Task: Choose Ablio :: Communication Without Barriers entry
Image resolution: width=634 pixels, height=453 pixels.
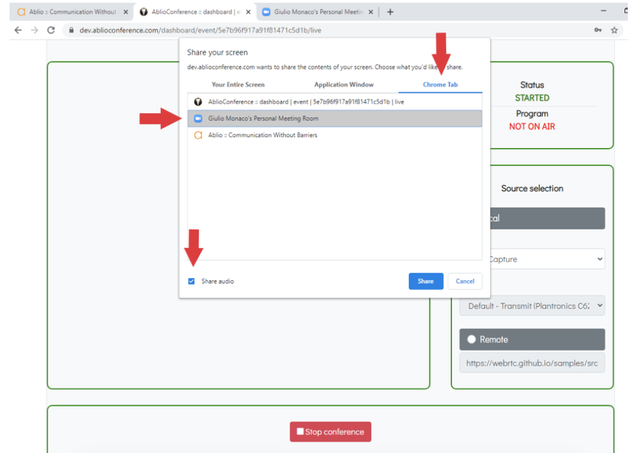Action: (x=335, y=135)
